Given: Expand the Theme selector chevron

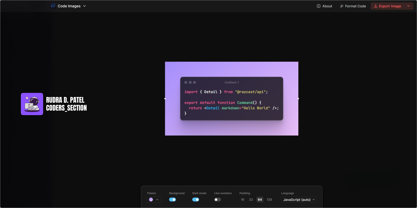Looking at the screenshot, I should pos(157,200).
